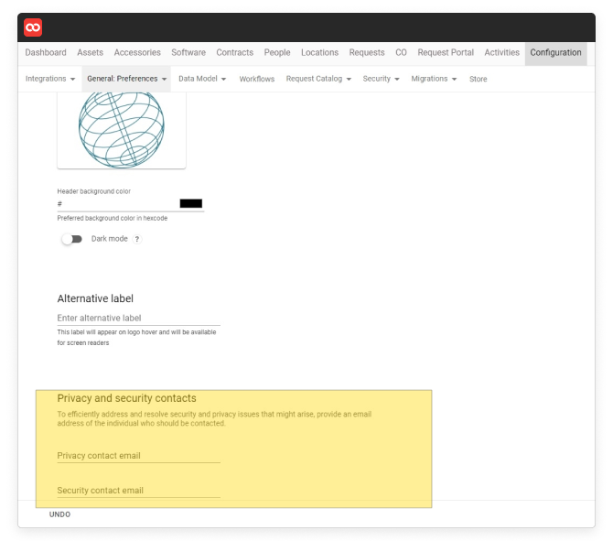Image resolution: width=613 pixels, height=541 pixels.
Task: Click the 'Preferred background color in hexcode' hint
Action: pos(113,218)
